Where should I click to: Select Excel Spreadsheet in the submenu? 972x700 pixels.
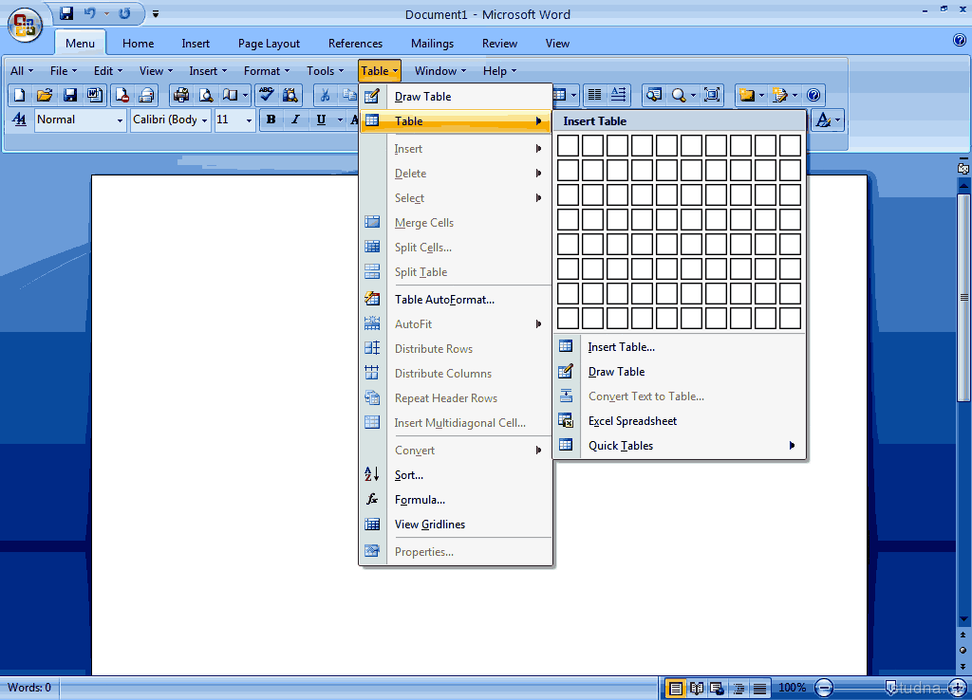click(x=632, y=421)
